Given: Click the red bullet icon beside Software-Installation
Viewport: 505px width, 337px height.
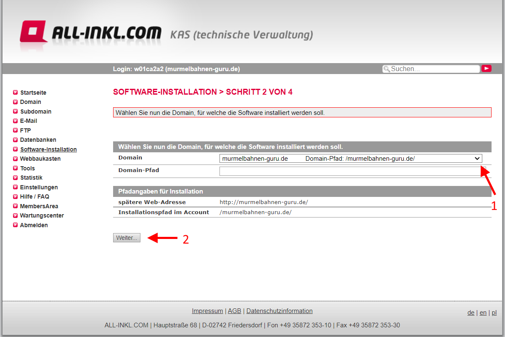Looking at the screenshot, I should tap(16, 149).
